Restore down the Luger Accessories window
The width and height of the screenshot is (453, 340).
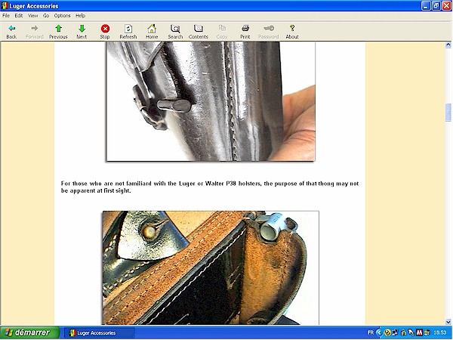click(x=436, y=6)
